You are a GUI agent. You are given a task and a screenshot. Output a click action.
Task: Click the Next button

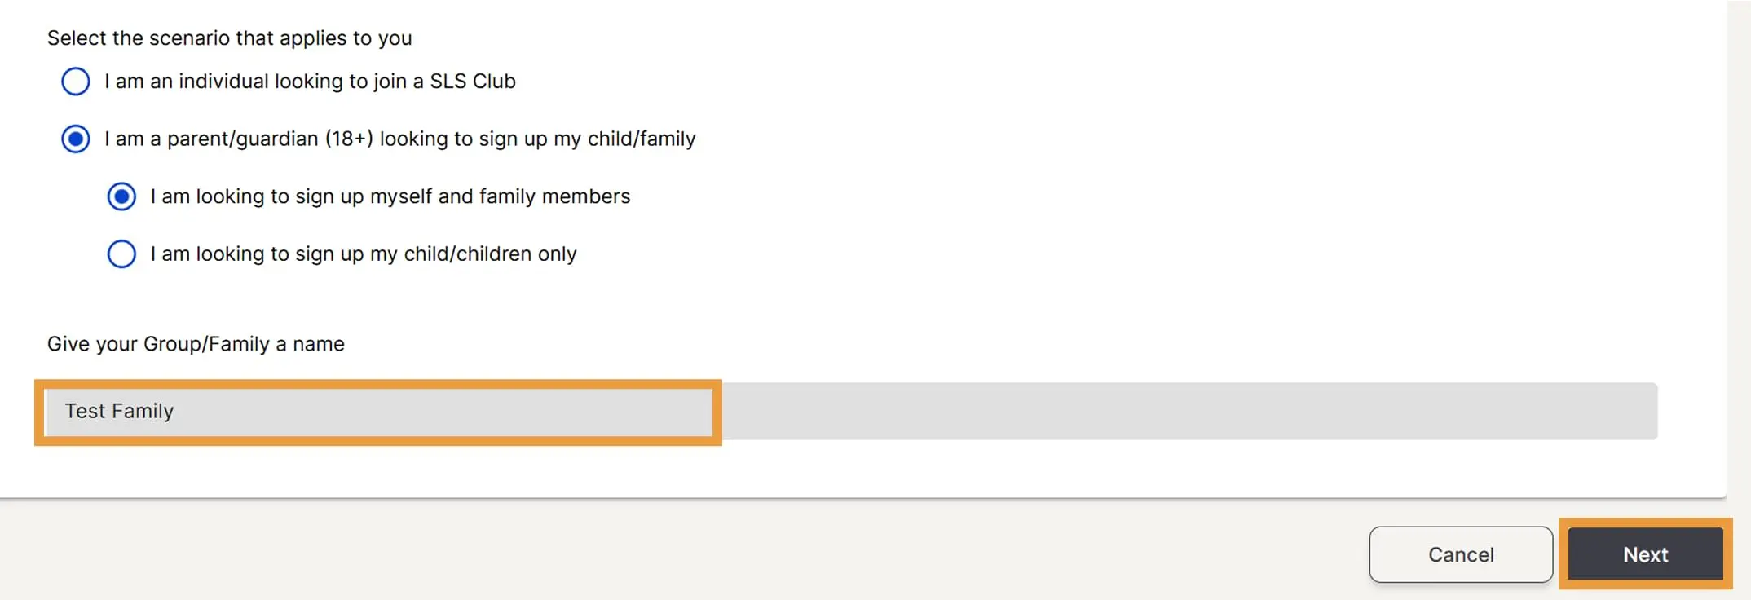[x=1644, y=554]
